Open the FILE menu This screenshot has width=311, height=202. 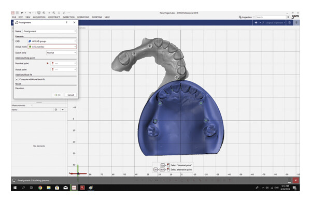[x=14, y=17]
